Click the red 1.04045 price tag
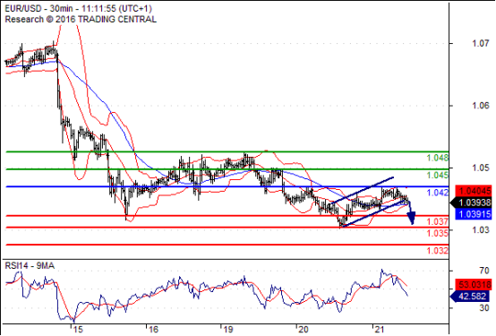 (474, 191)
